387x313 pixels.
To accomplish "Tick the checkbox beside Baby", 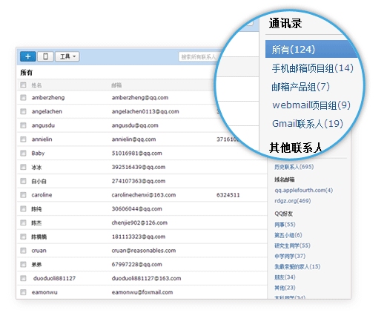I will click(x=23, y=154).
